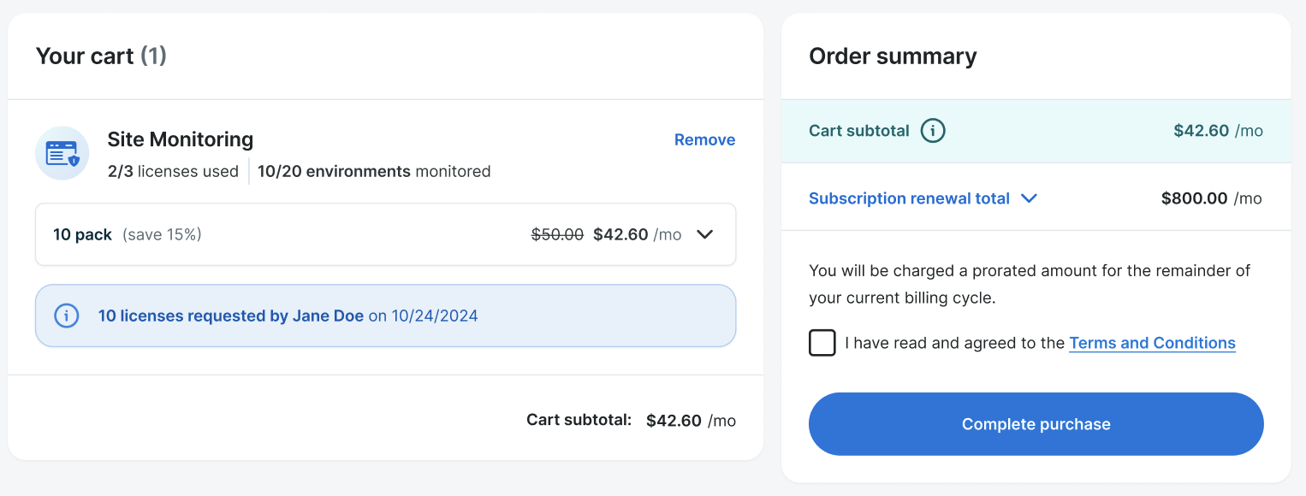Click the Subscription renewal total label
Viewport: 1306px width, 496px height.
point(909,198)
